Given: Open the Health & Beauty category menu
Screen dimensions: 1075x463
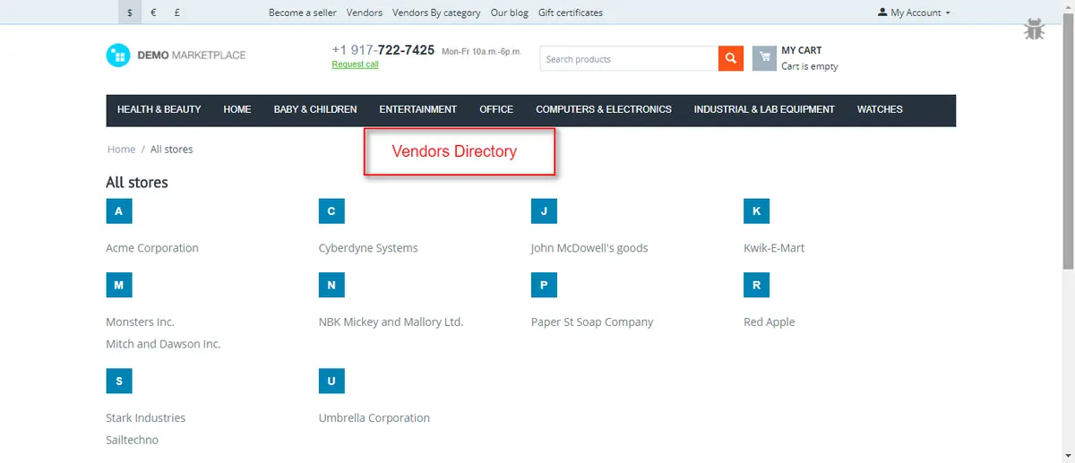Looking at the screenshot, I should pyautogui.click(x=159, y=109).
